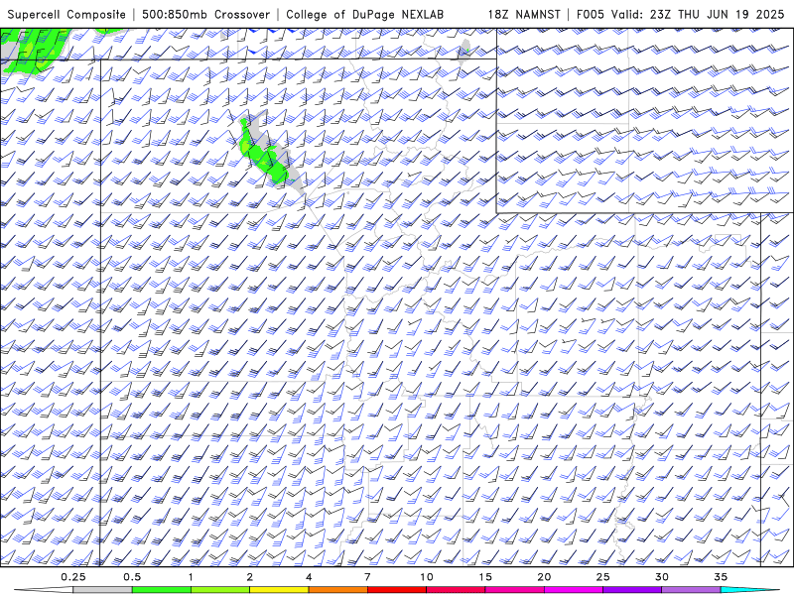Click the '18Z NAMNST' model run text
The width and height of the screenshot is (794, 595).
point(524,15)
